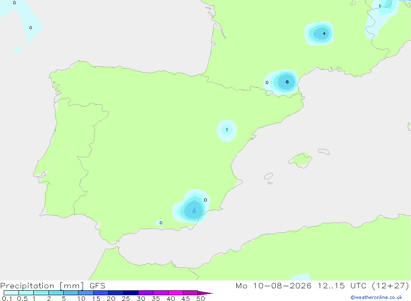Click the island of Mallorca on the map

300,160
